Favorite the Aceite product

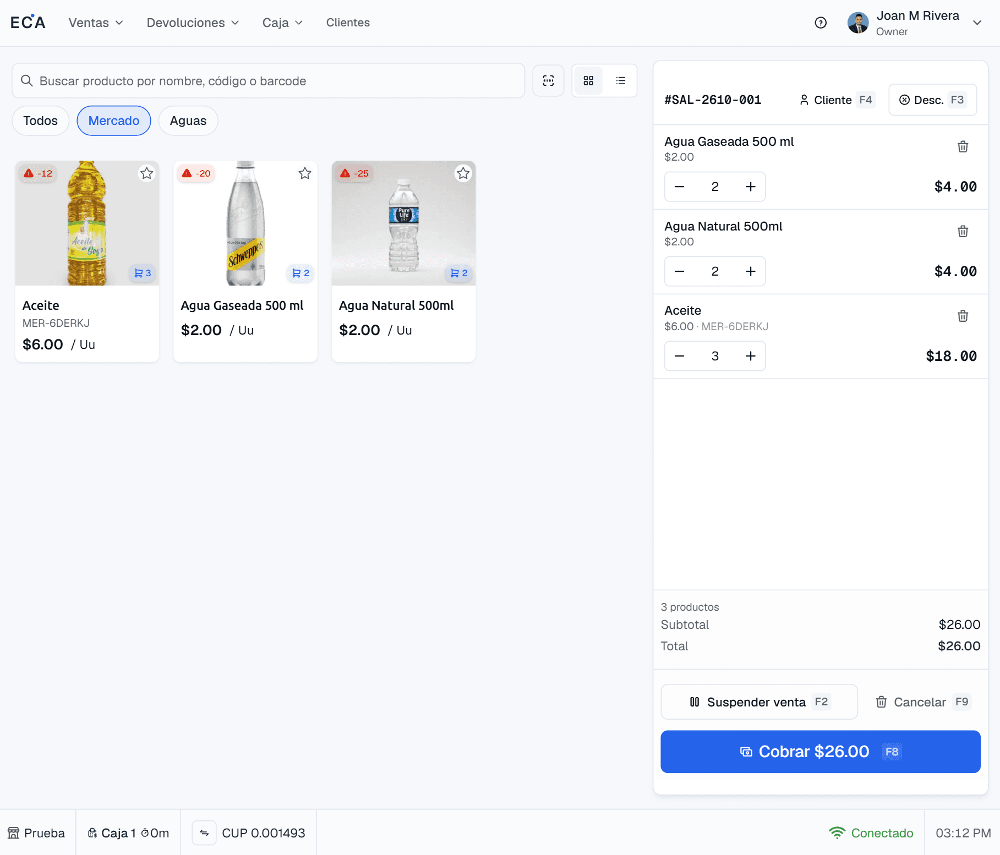(146, 174)
